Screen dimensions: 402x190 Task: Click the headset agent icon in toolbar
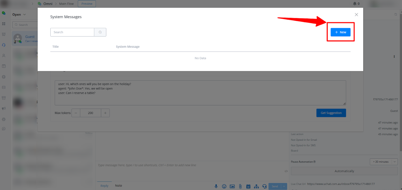pos(264,186)
